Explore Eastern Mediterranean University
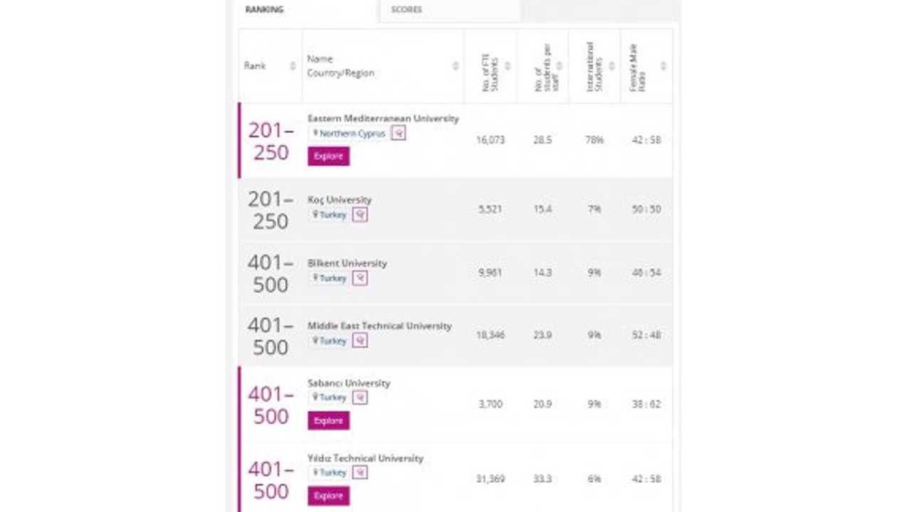 [x=329, y=156]
